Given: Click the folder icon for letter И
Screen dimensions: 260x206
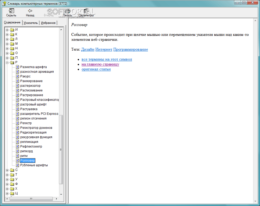Looking at the screenshot, I should click(12, 30).
